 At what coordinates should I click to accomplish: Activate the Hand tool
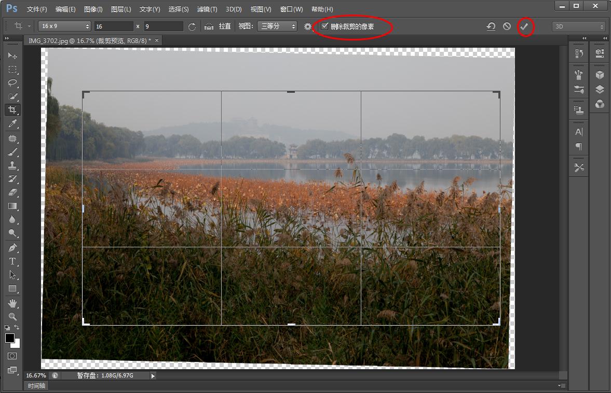coord(12,303)
